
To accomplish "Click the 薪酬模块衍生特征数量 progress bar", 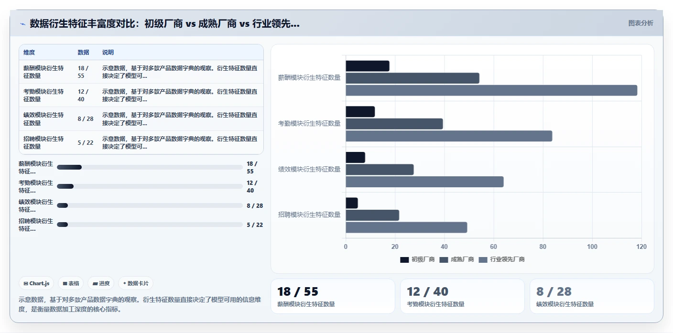I will [x=150, y=167].
